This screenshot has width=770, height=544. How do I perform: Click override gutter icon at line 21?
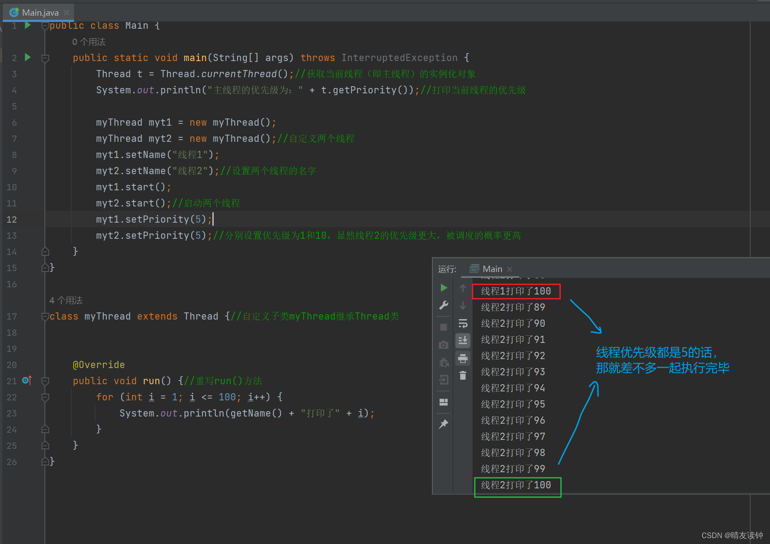click(x=27, y=381)
